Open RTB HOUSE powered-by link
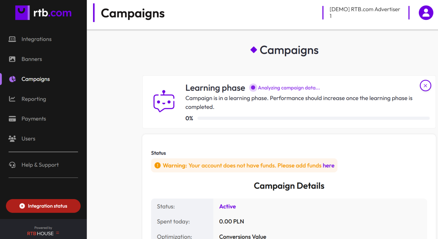Screen dimensions: 438x239 coord(43,233)
